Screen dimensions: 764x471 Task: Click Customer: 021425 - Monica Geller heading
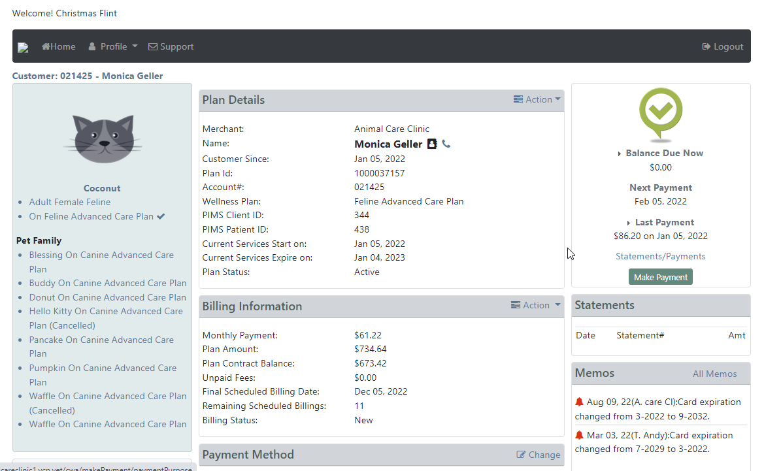(88, 76)
